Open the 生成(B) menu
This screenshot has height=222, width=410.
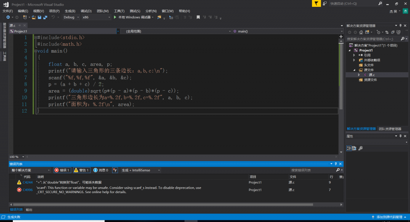coord(70,11)
